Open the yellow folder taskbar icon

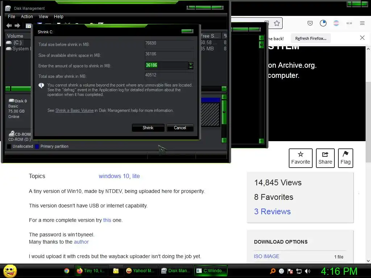click(116, 271)
